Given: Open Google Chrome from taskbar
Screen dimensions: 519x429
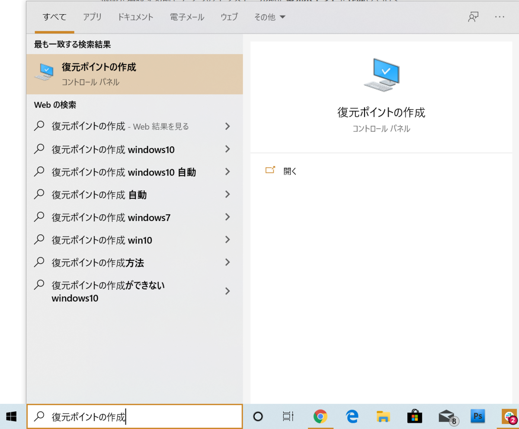Looking at the screenshot, I should pyautogui.click(x=320, y=416).
